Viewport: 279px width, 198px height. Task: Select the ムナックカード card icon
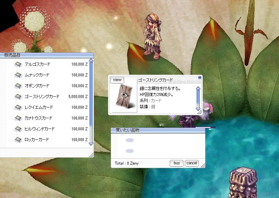click(18, 75)
